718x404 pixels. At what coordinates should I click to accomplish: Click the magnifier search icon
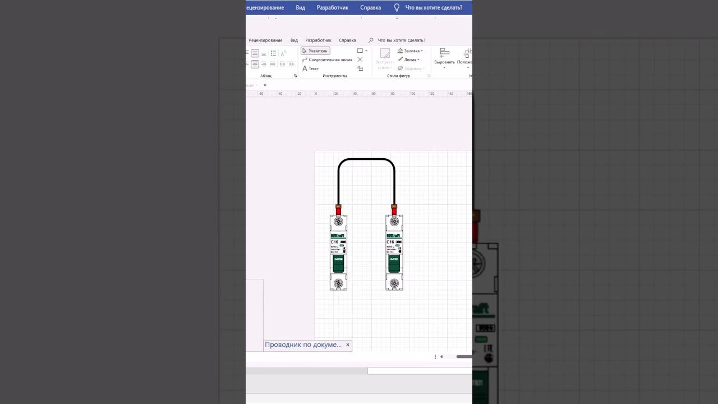[x=371, y=40]
